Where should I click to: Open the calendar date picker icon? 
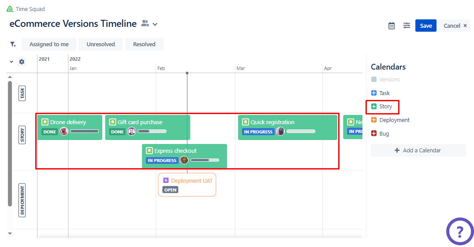pyautogui.click(x=392, y=26)
